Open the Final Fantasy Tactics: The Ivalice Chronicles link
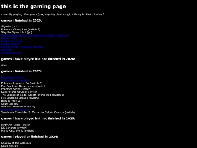The image size is (197, 148). click(35, 35)
